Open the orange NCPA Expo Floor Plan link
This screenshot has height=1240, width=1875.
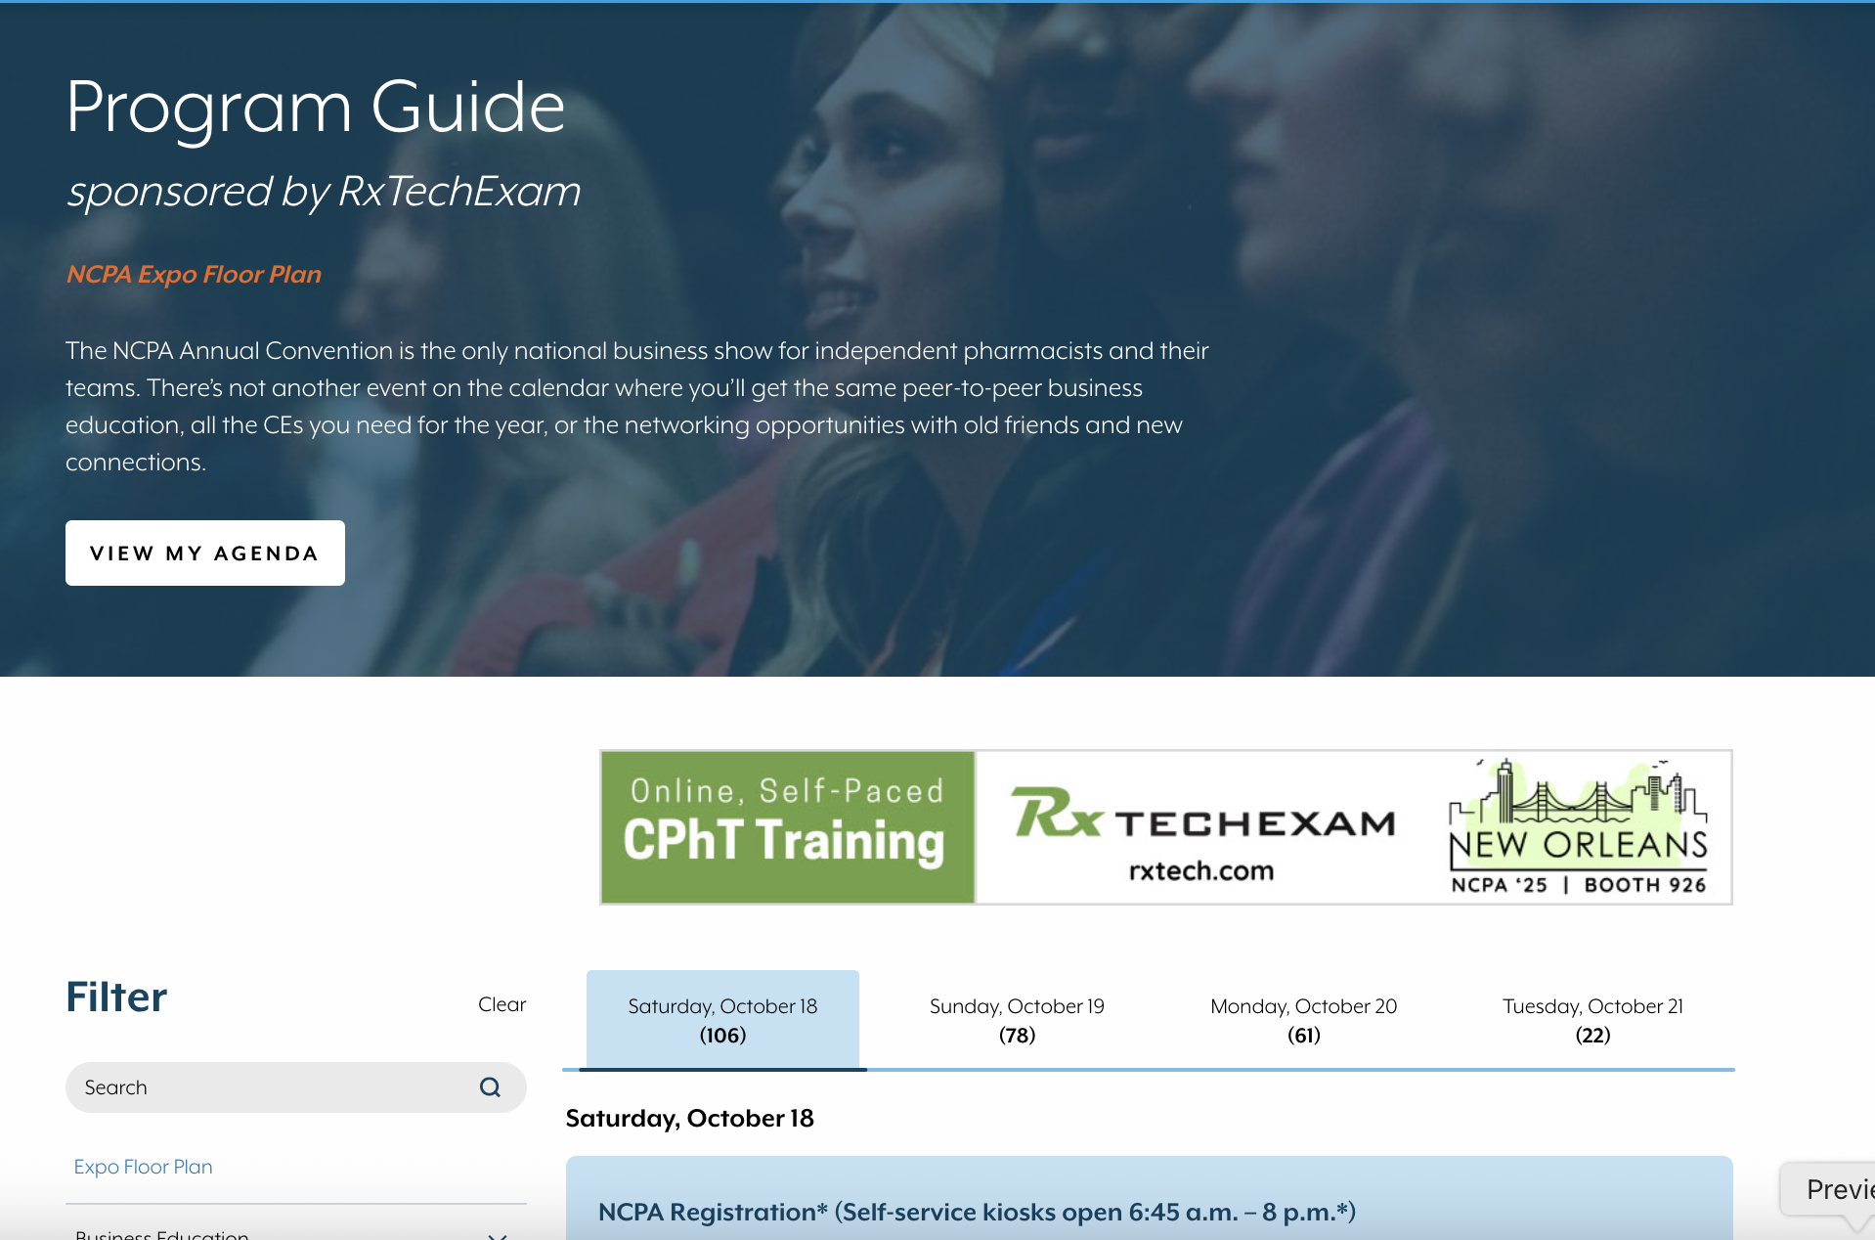tap(194, 275)
